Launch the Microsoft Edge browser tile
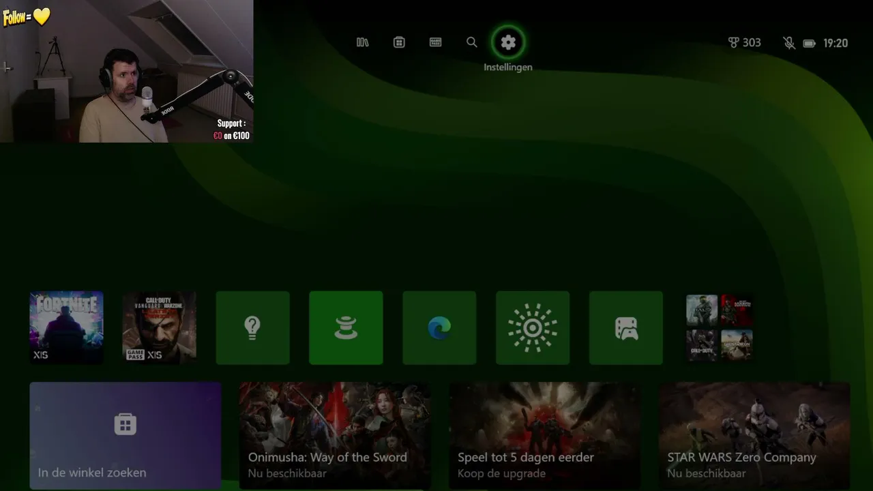Viewport: 873px width, 491px height. pyautogui.click(x=439, y=328)
